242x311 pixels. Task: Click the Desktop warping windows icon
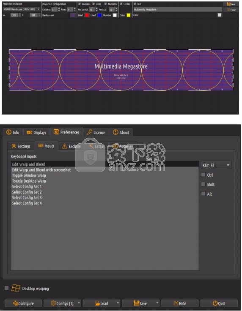pyautogui.click(x=16, y=288)
